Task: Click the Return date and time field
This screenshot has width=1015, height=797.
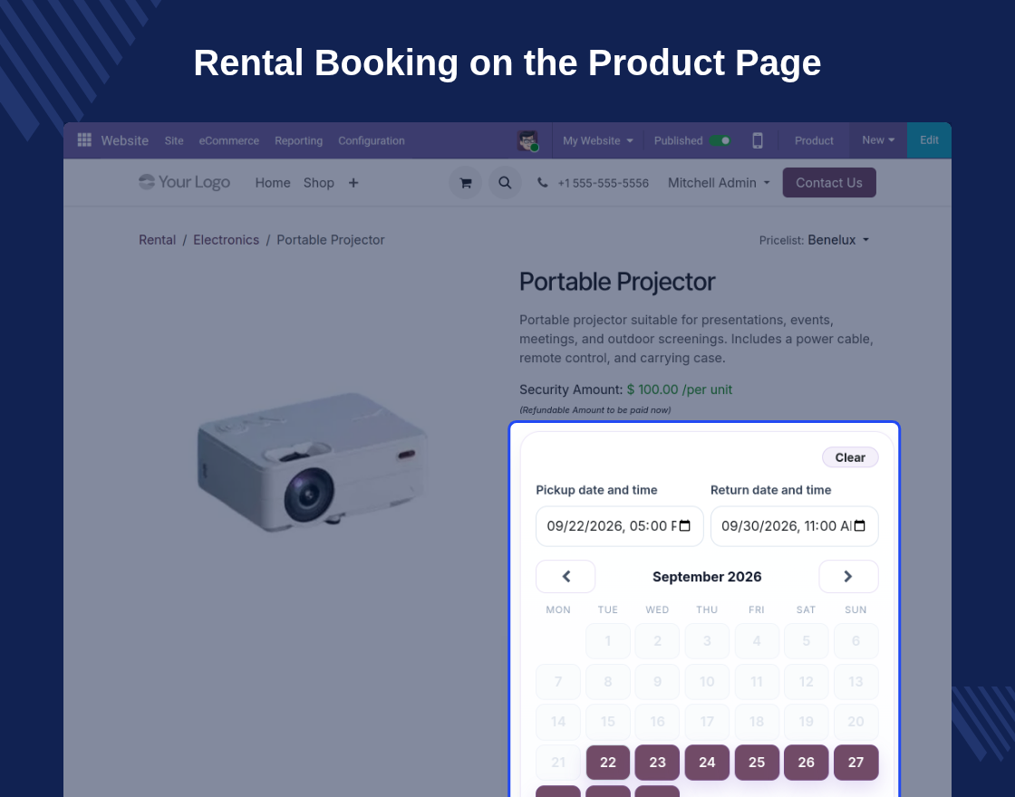Action: [x=794, y=526]
